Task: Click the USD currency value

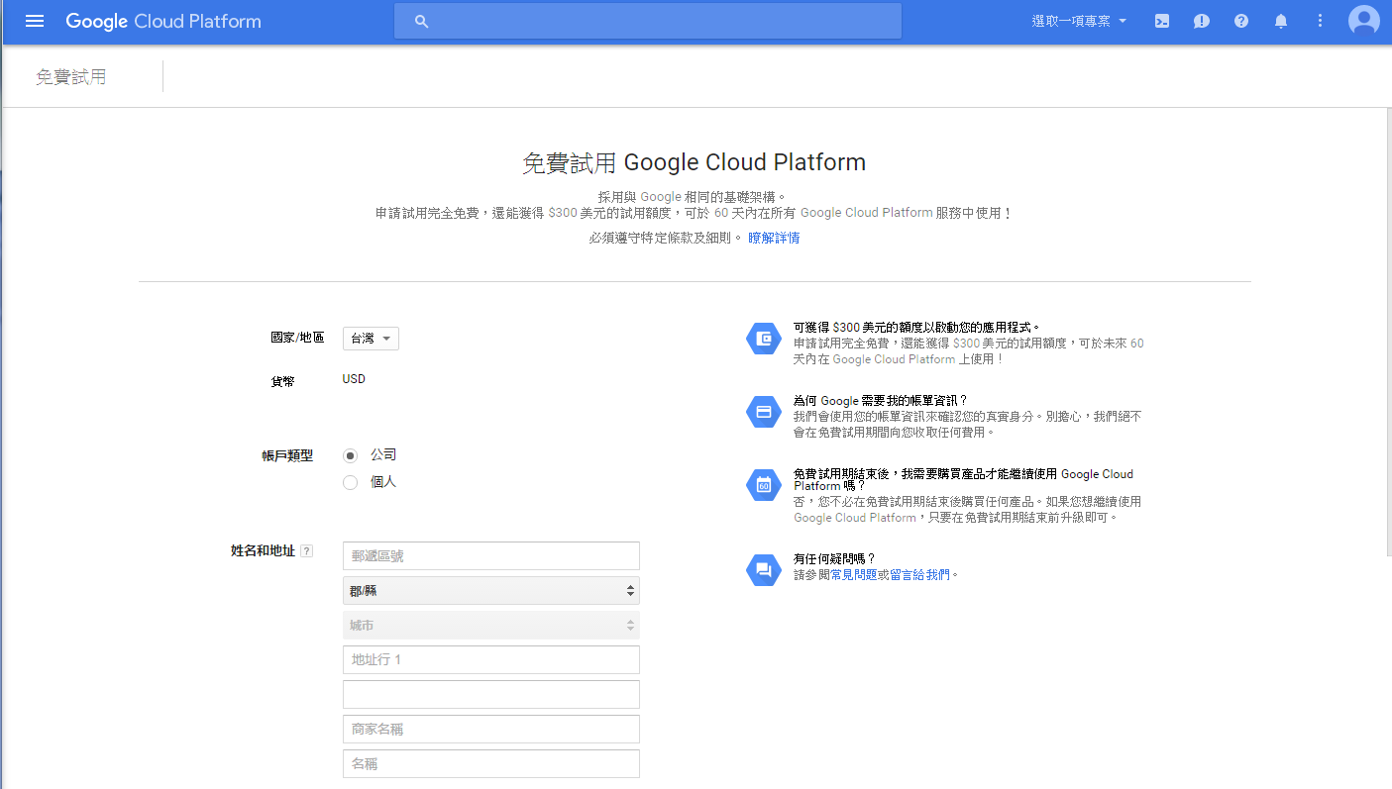Action: 354,379
